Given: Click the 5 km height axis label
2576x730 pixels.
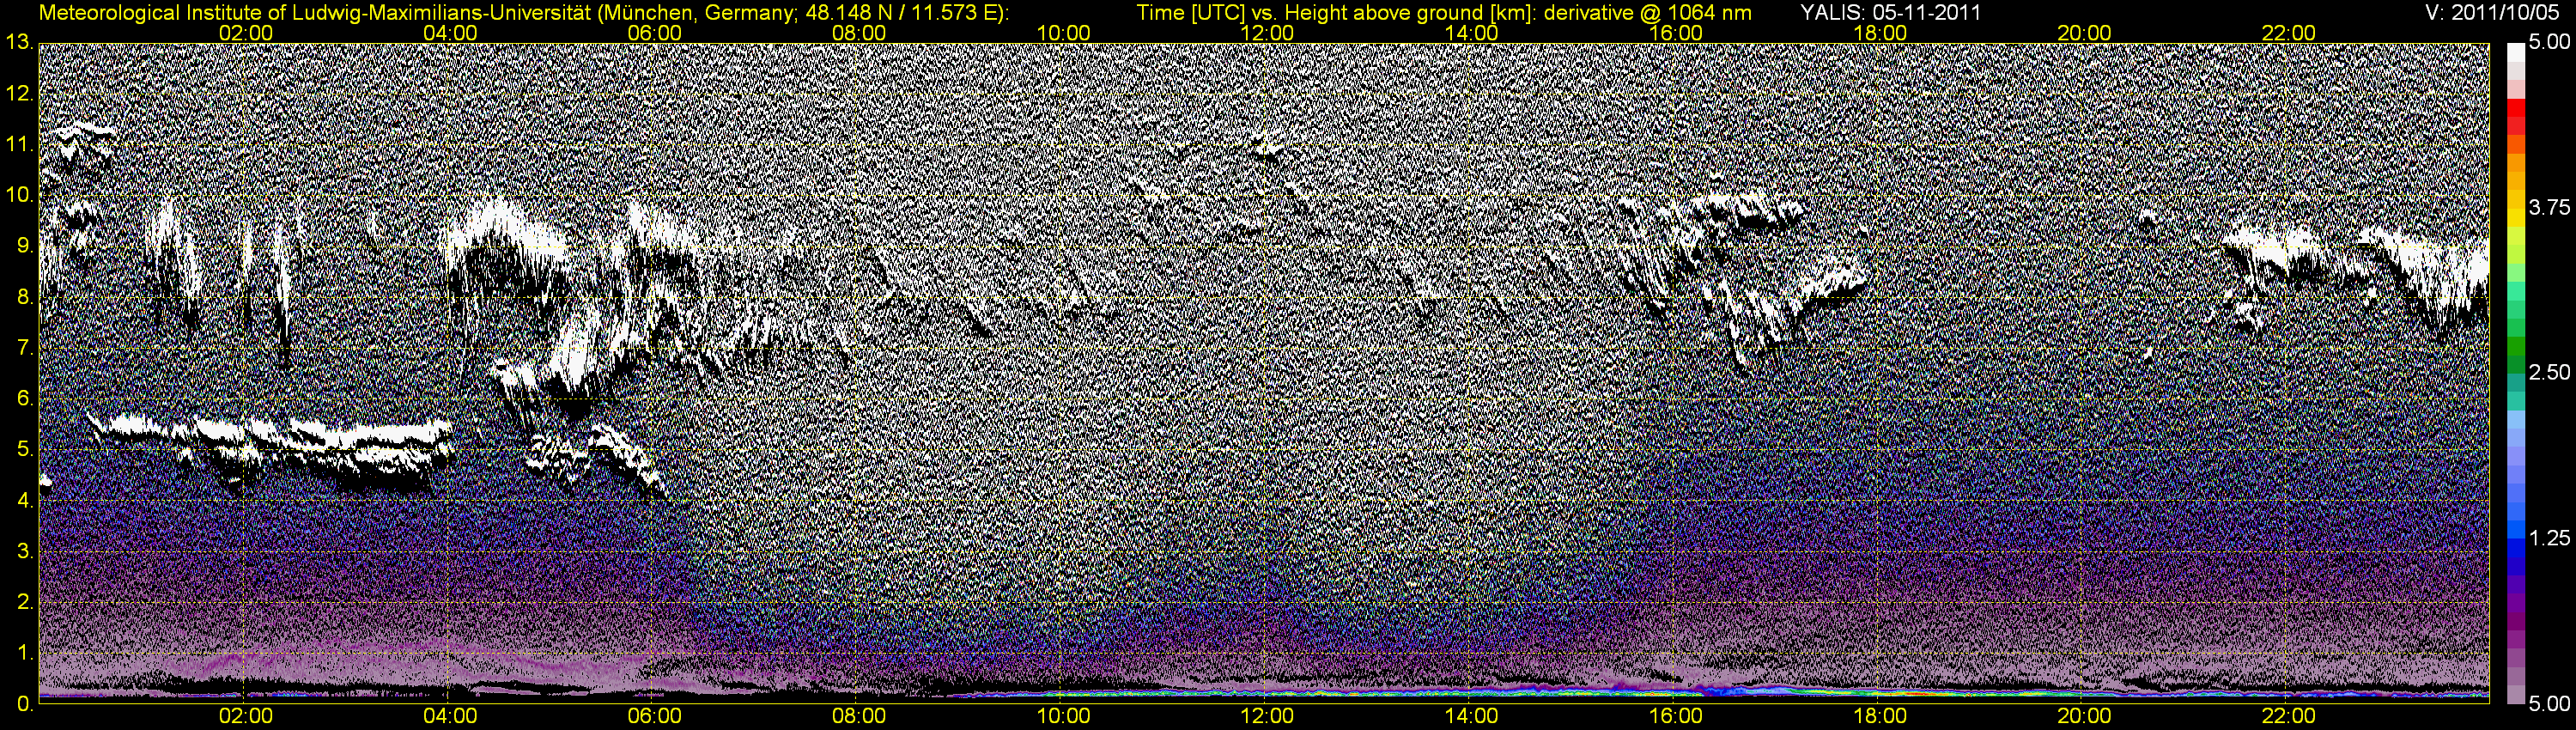Looking at the screenshot, I should (24, 450).
